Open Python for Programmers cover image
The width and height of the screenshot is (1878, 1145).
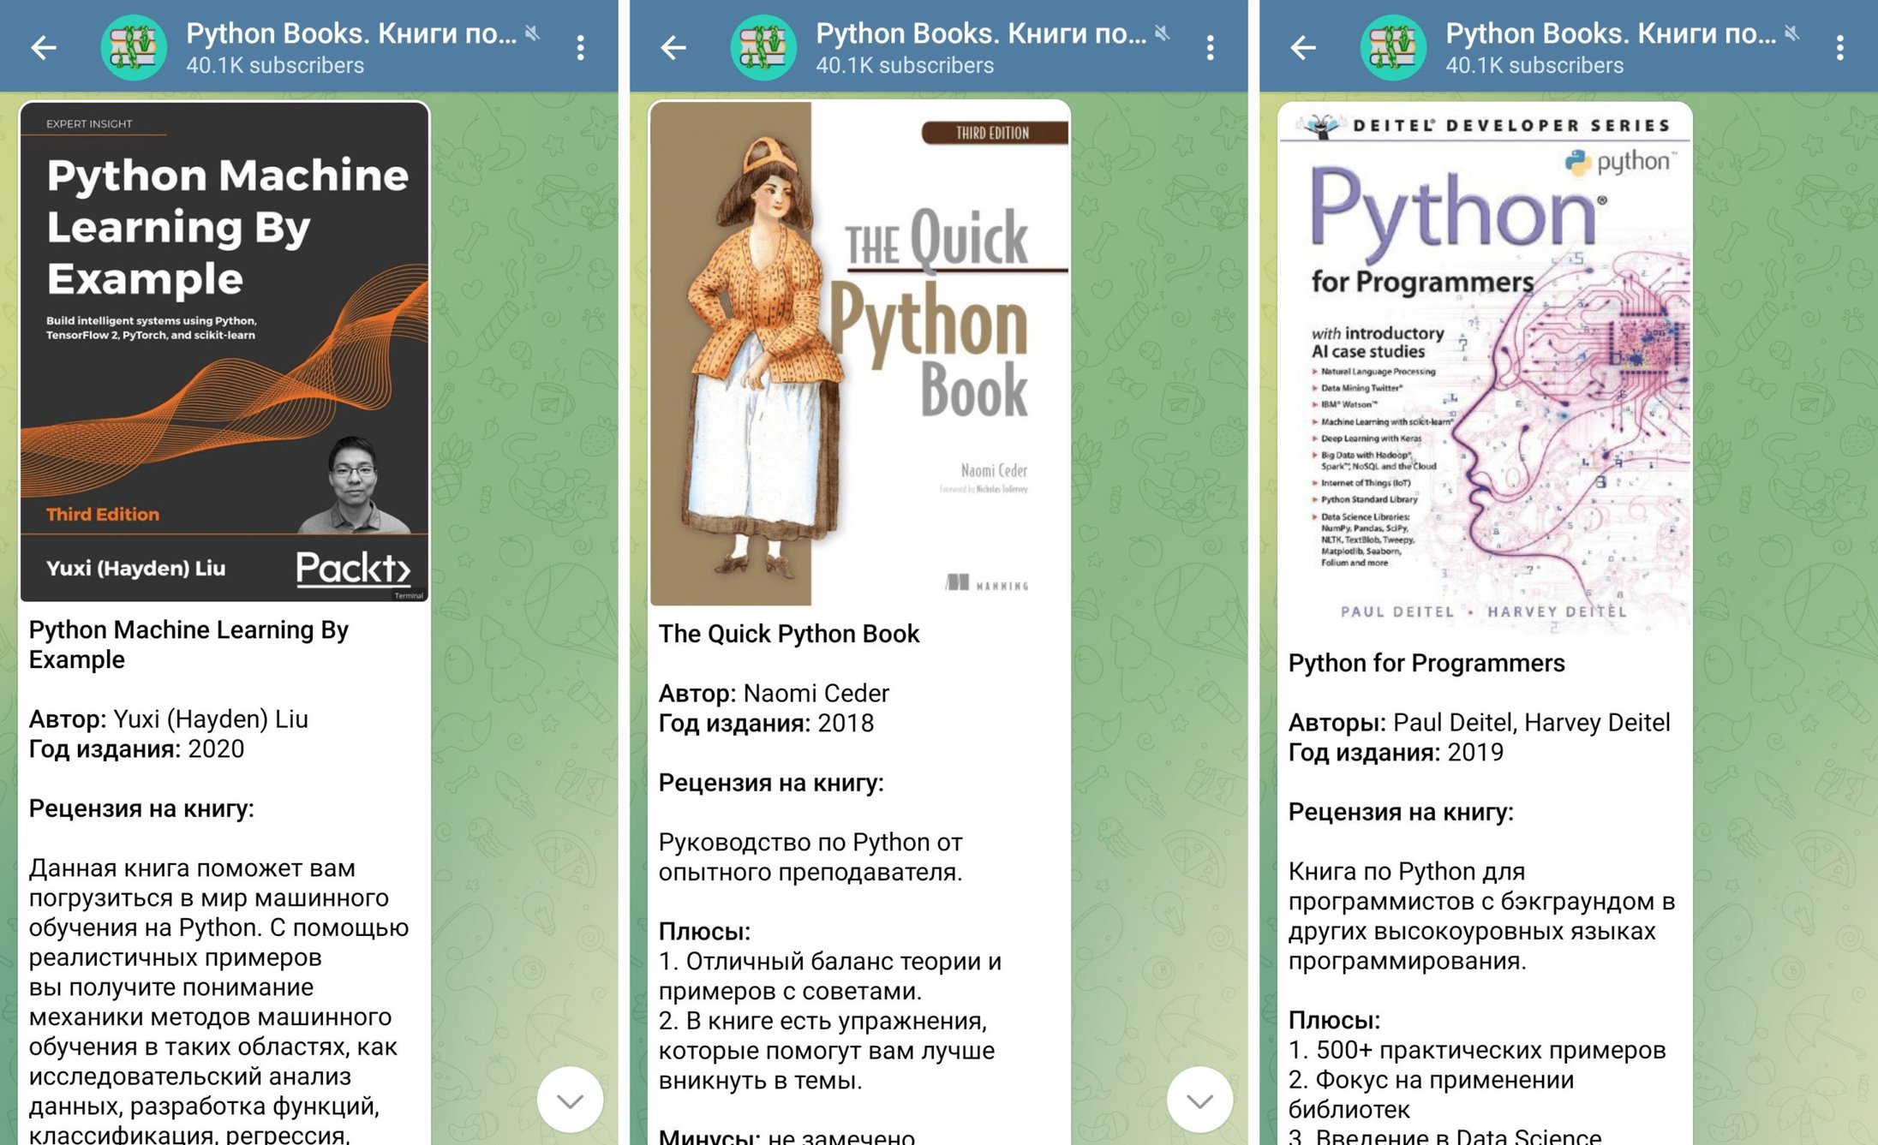[1484, 369]
